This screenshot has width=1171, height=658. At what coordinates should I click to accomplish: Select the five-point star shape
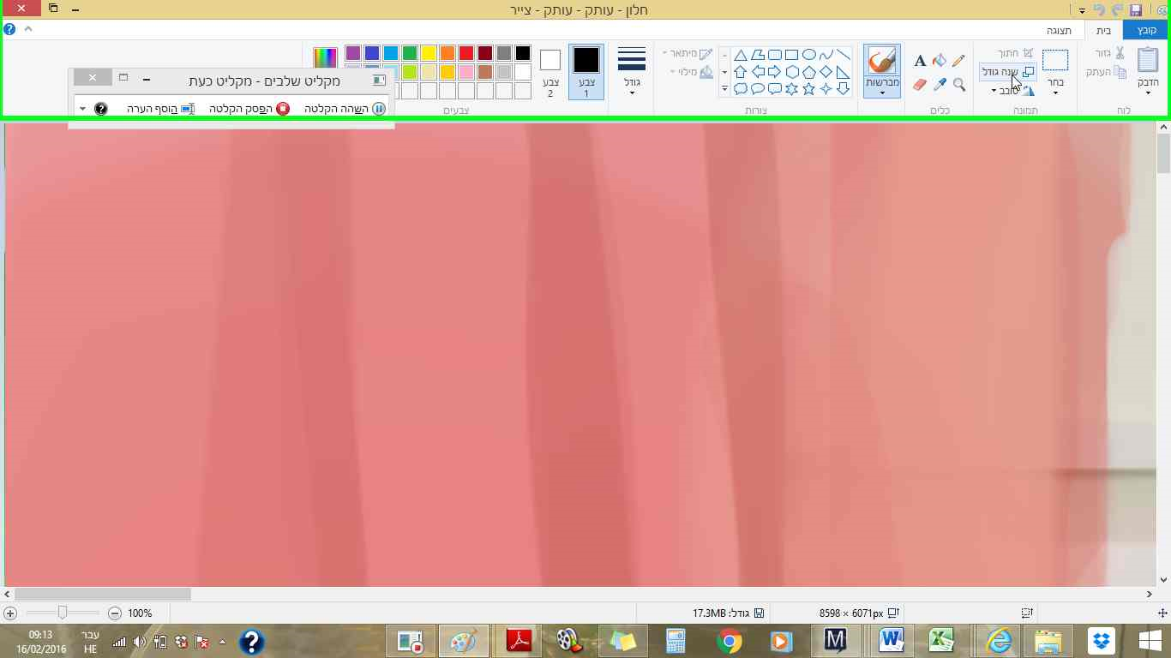click(808, 89)
